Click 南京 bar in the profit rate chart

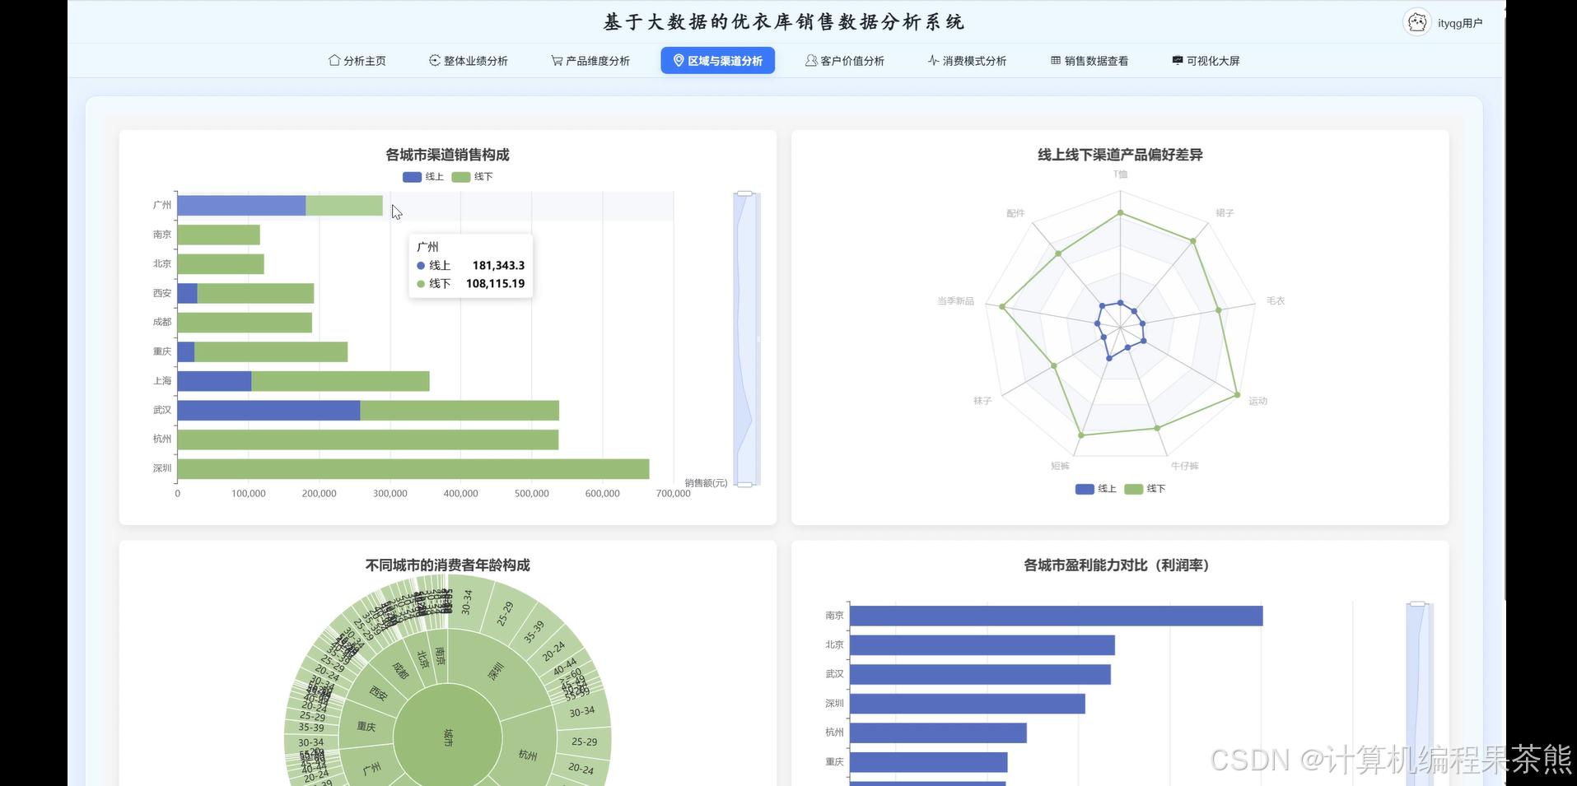pyautogui.click(x=1056, y=616)
